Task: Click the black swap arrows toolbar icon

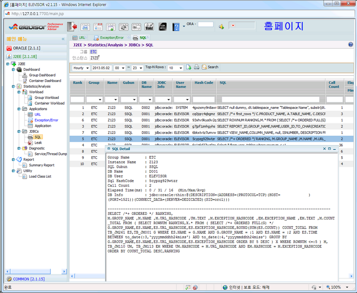Action: 163,27
